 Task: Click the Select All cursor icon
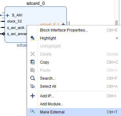(x=33, y=86)
